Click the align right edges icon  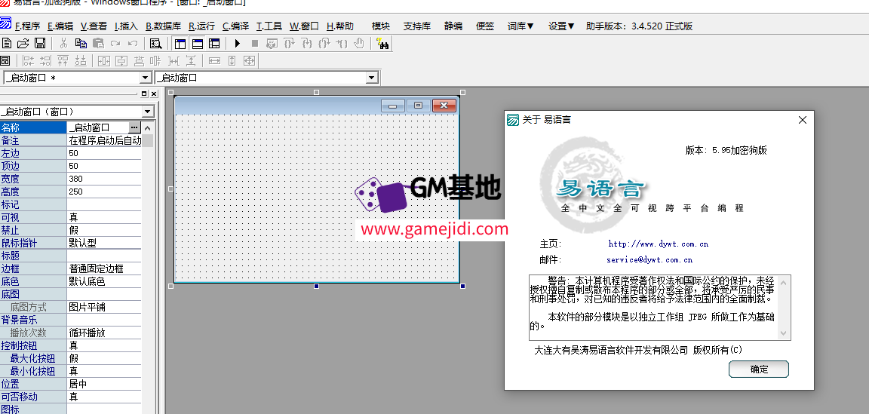point(45,60)
